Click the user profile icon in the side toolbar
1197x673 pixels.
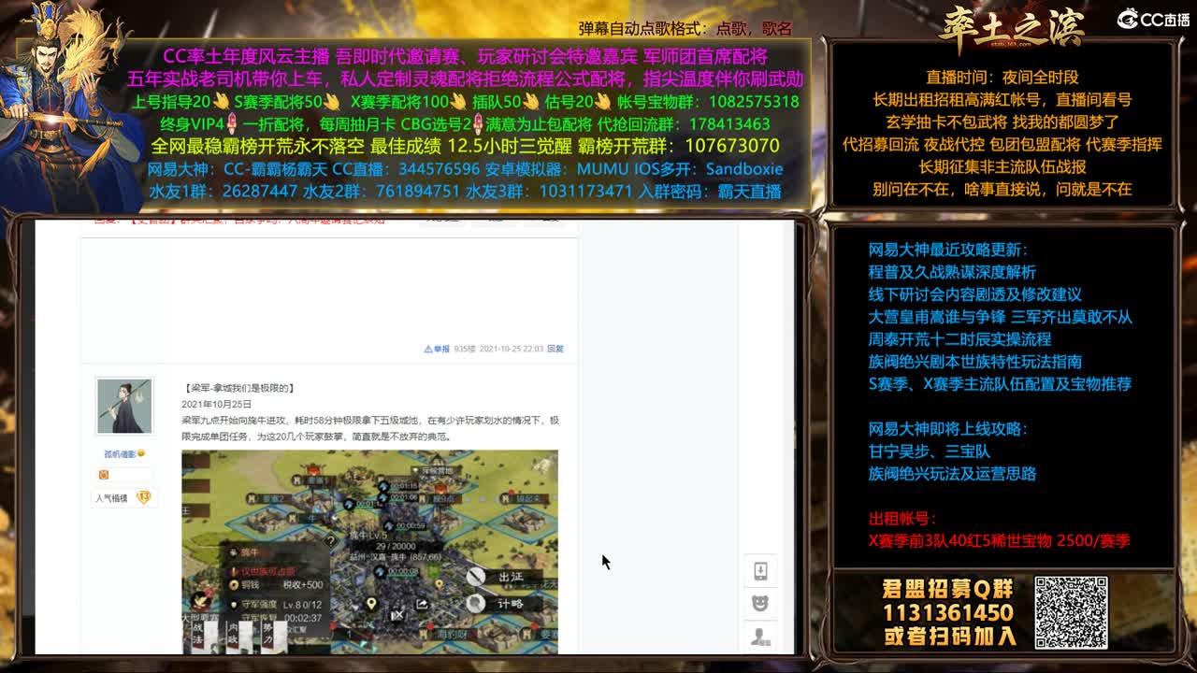760,637
